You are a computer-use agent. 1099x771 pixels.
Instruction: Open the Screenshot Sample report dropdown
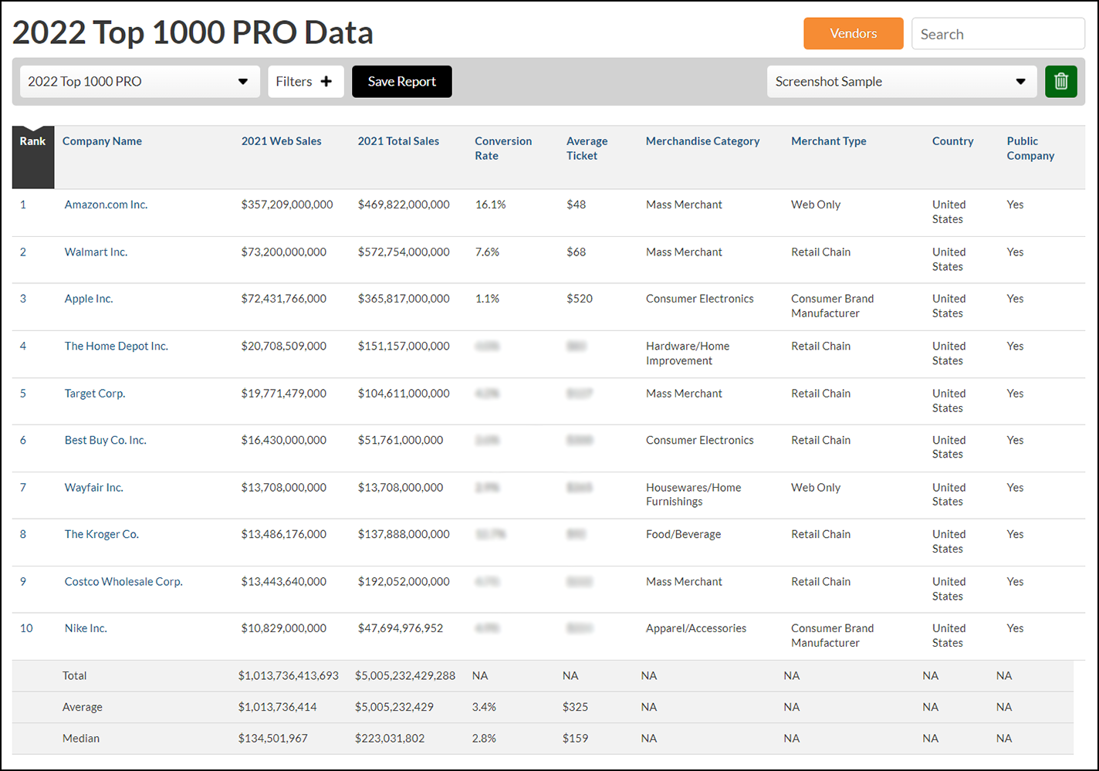[x=901, y=82]
